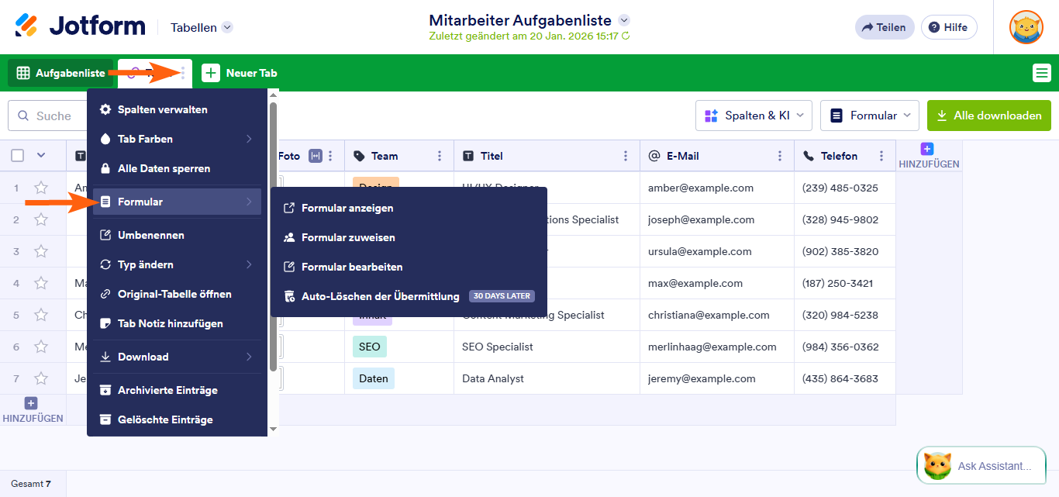The height and width of the screenshot is (497, 1059).
Task: Open the dropdown next to Mitarbeiter Aufgabenliste
Action: coord(625,20)
